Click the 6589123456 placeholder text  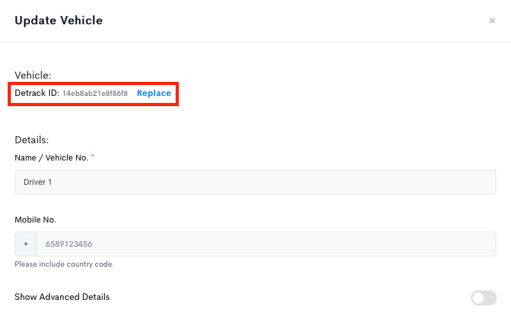[x=69, y=244]
